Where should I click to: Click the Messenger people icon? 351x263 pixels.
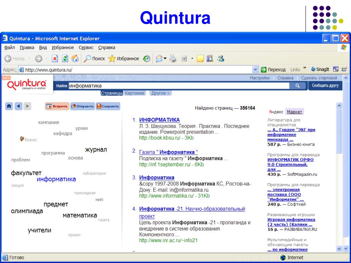pyautogui.click(x=220, y=59)
